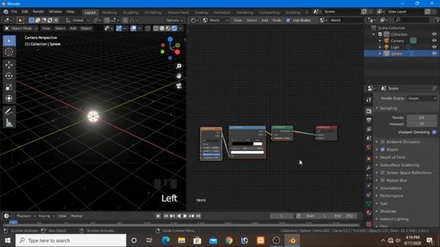Open the timeline Playback menu
This screenshot has height=247, width=440.
pos(26,216)
